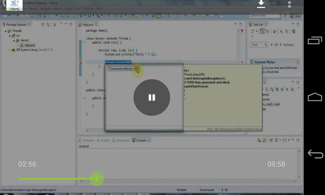
Task: Pause the video with the center button
Action: 152,97
